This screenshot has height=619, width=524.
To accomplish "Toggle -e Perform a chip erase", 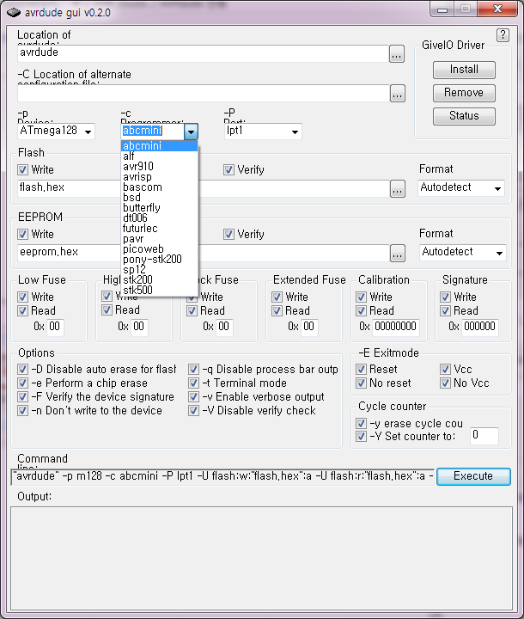I will pos(23,383).
